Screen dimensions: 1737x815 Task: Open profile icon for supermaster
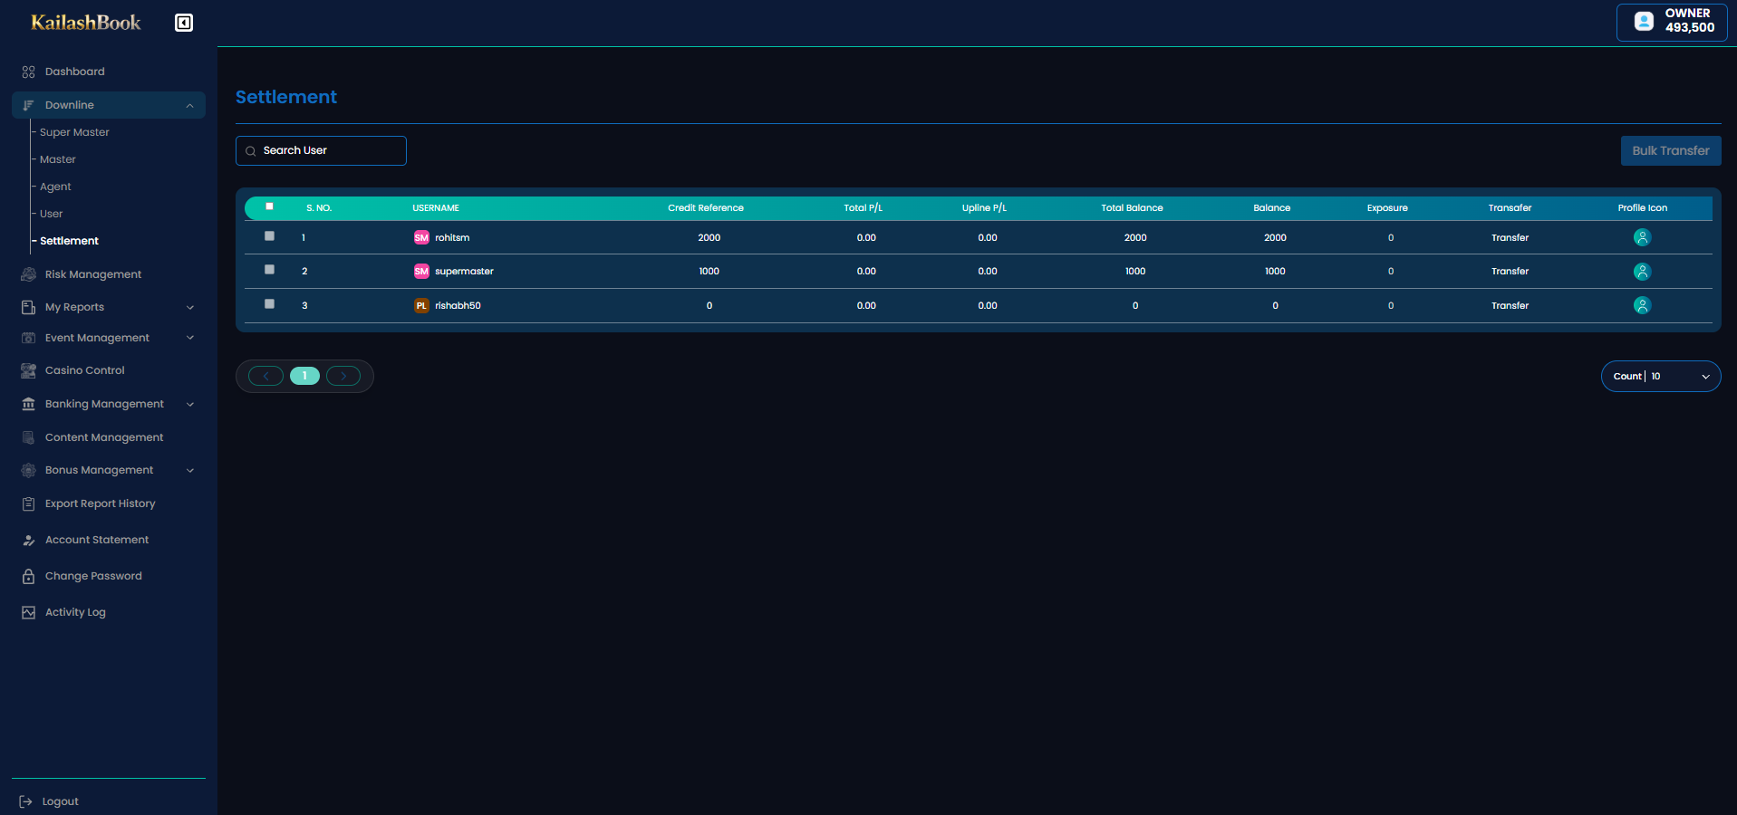(x=1642, y=271)
